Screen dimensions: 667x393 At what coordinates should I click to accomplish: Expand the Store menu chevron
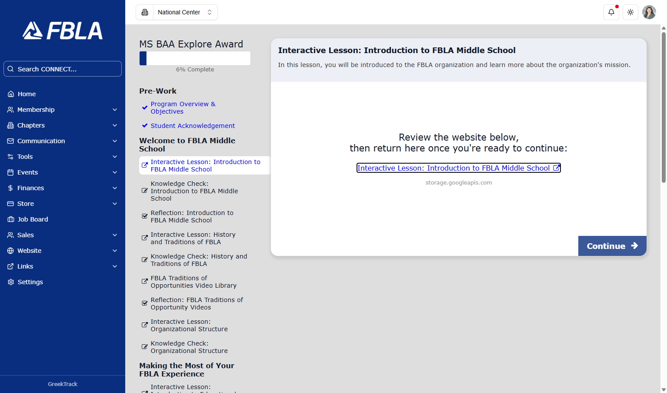click(115, 204)
